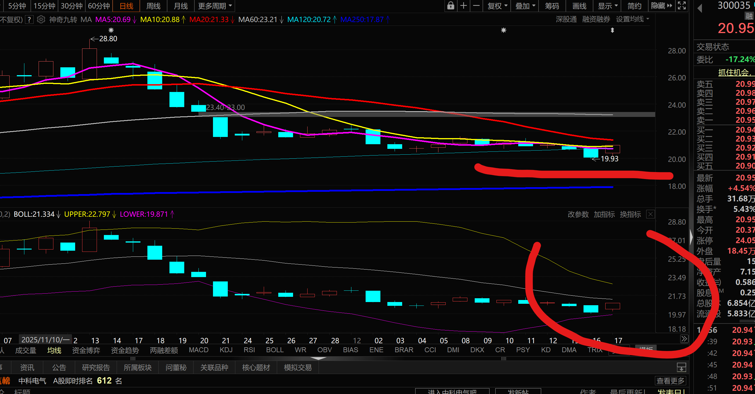The height and width of the screenshot is (394, 755).
Task: Select the MACD indicator tab
Action: click(198, 350)
